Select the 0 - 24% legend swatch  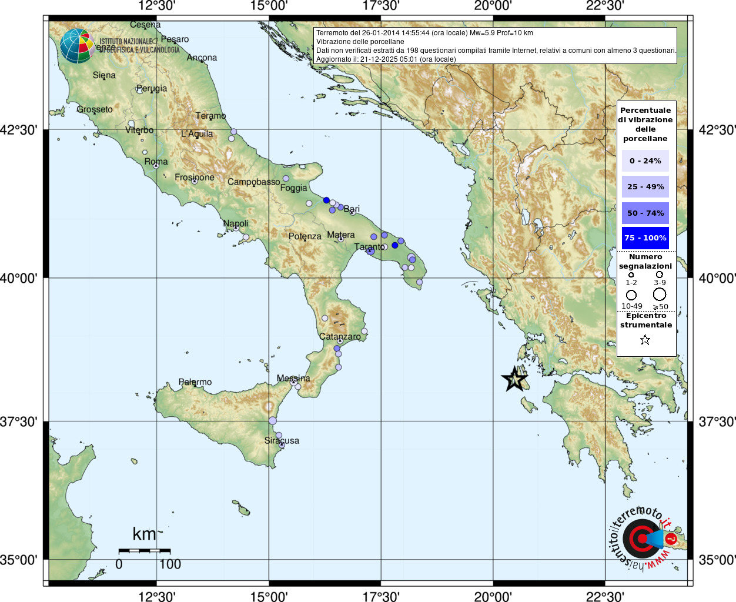point(645,160)
